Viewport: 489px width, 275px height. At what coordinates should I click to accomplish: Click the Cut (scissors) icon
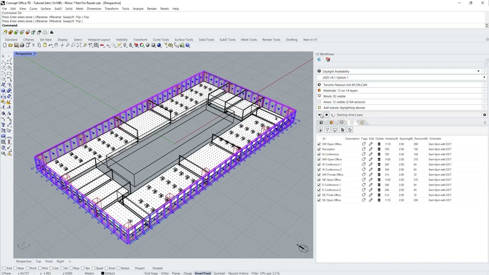pyautogui.click(x=34, y=45)
